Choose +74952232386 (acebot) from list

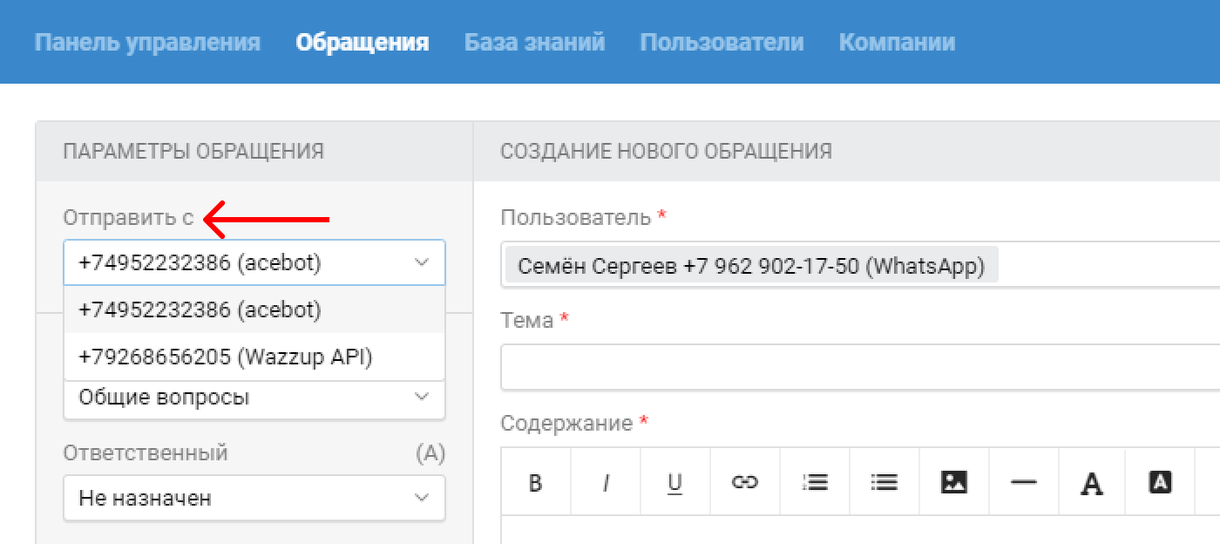254,309
